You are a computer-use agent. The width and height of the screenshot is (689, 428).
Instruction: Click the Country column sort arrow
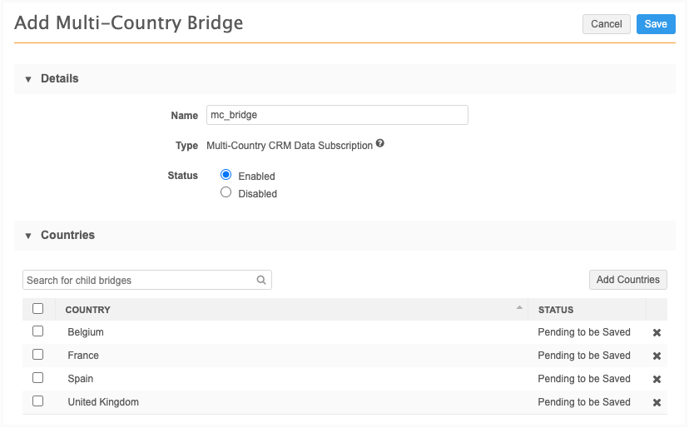coord(519,308)
